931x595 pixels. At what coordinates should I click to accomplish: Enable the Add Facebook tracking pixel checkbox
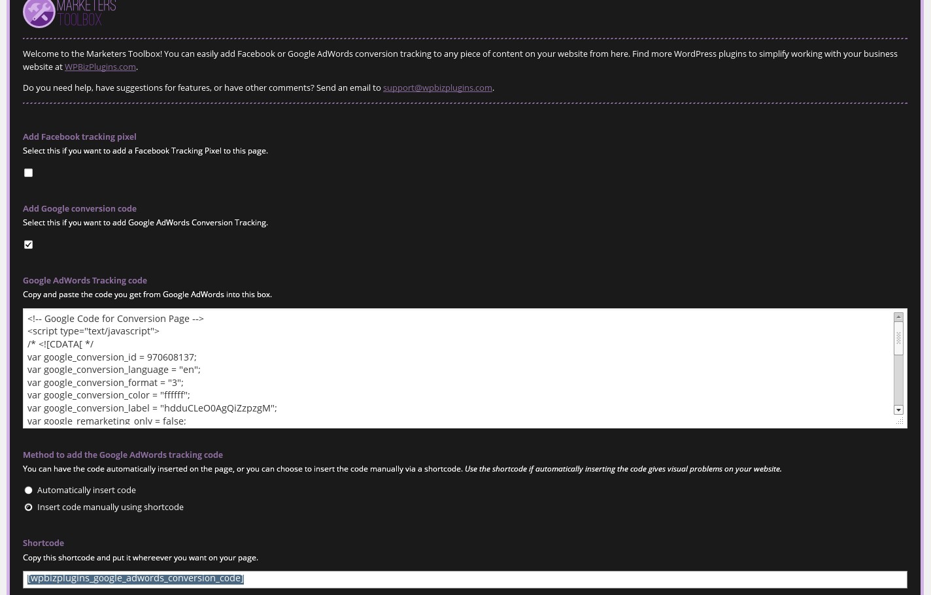click(28, 172)
